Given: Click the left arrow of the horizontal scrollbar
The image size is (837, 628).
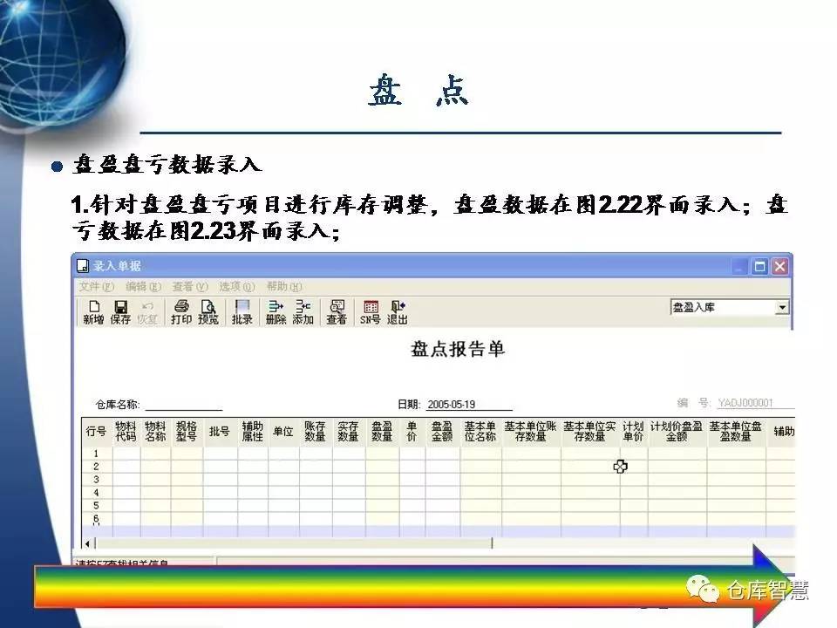Looking at the screenshot, I should pyautogui.click(x=87, y=543).
